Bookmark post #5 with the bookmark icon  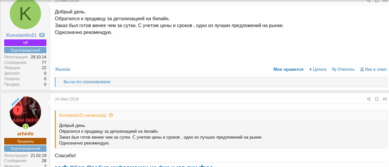click(x=377, y=99)
